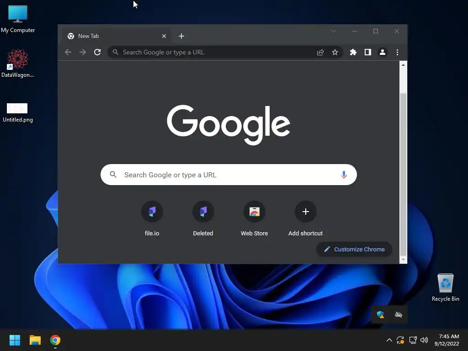
Task: Click the Chrome taskbar icon
Action: pyautogui.click(x=55, y=340)
